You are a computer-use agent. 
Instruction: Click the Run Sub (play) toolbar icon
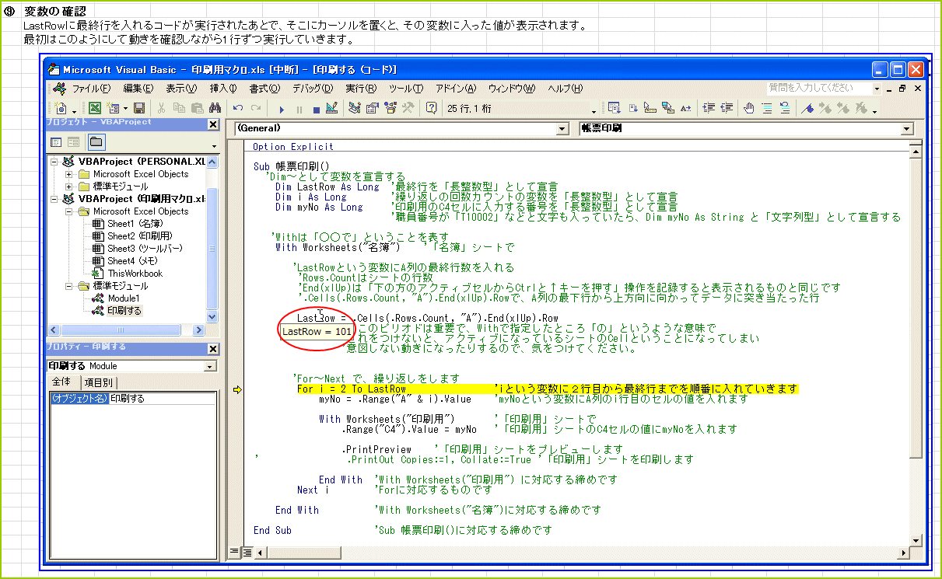[x=282, y=109]
